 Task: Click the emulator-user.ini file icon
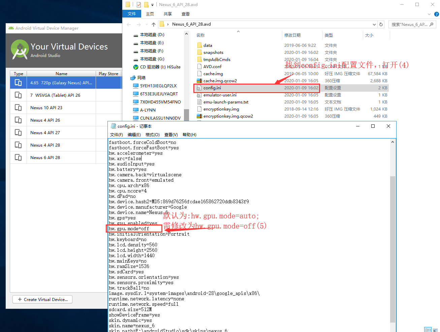click(199, 95)
